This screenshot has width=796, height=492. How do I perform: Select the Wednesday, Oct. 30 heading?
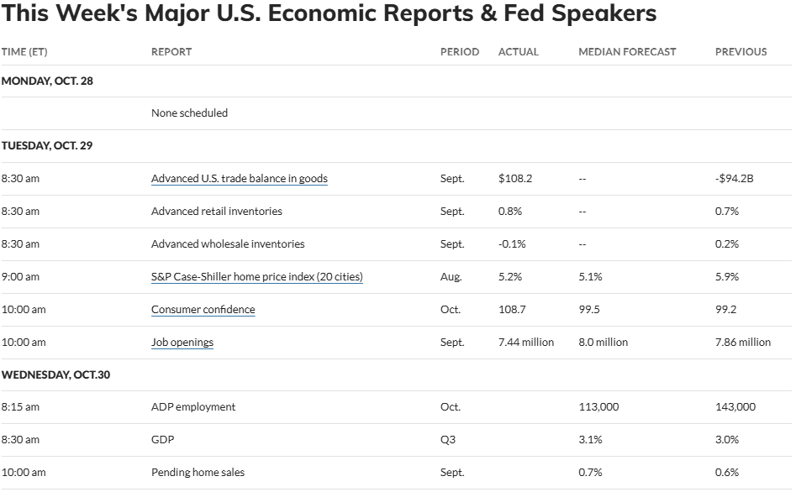(55, 374)
